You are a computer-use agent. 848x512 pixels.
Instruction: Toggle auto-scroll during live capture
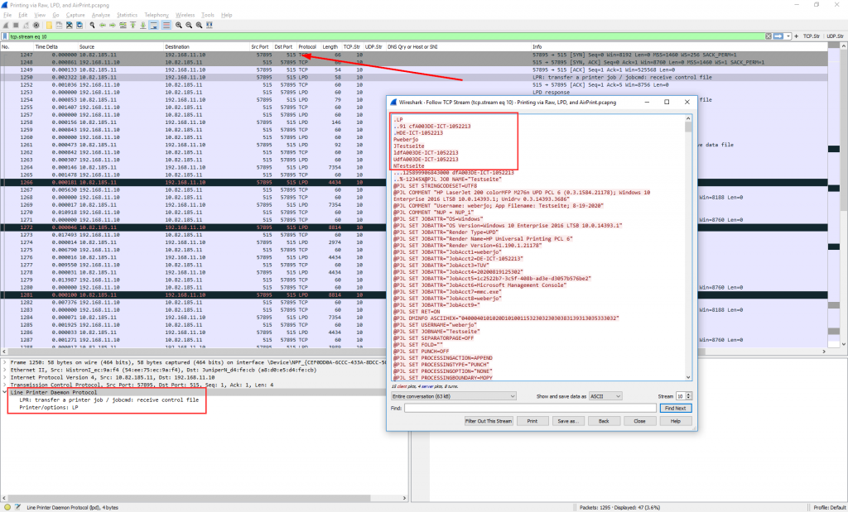tap(153, 25)
